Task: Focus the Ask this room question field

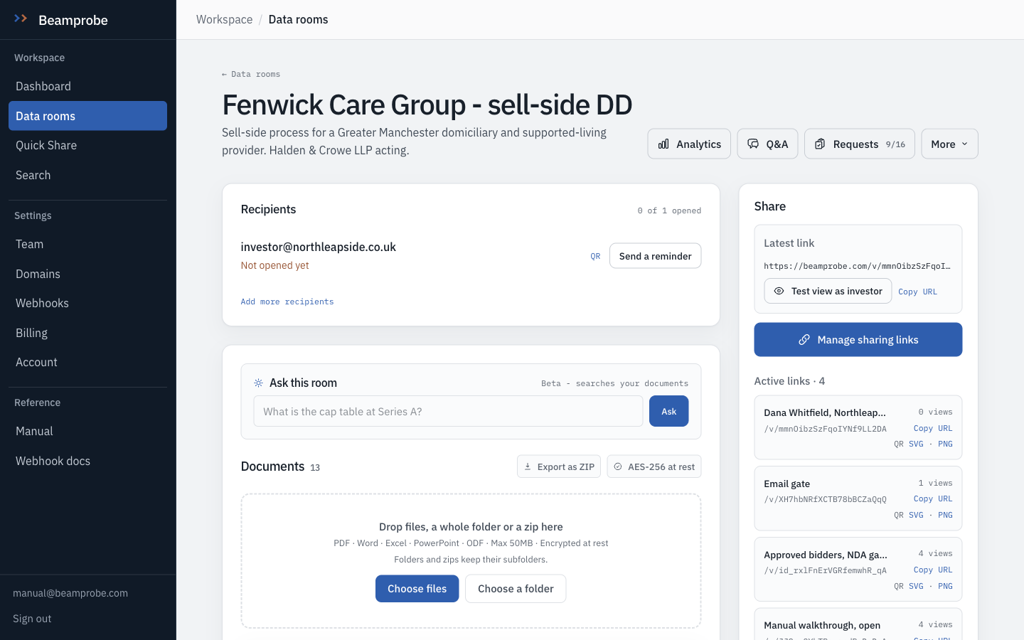Action: 448,411
